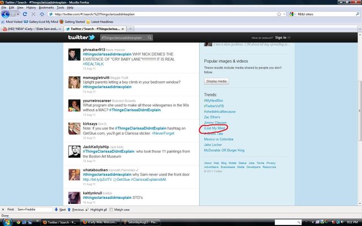Go back with the browser back arrow
The image size is (362, 226).
[x=5, y=14]
